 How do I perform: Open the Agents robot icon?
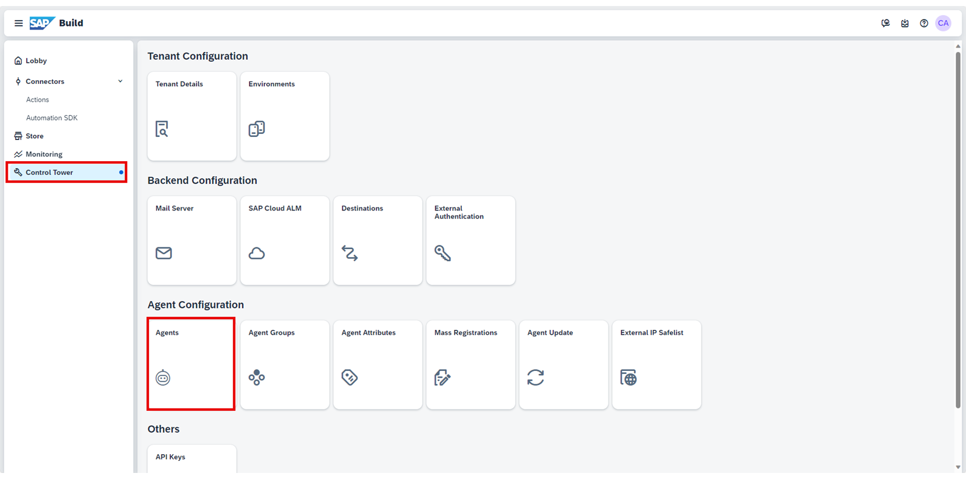coord(163,378)
